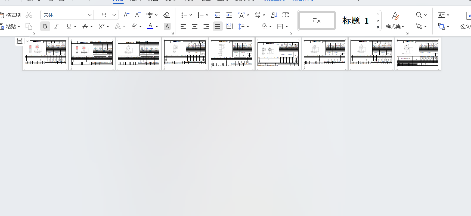Screen dimensions: 471x216
Task: Click the shape arrange overlapping squares icon
Action: (x=442, y=26)
